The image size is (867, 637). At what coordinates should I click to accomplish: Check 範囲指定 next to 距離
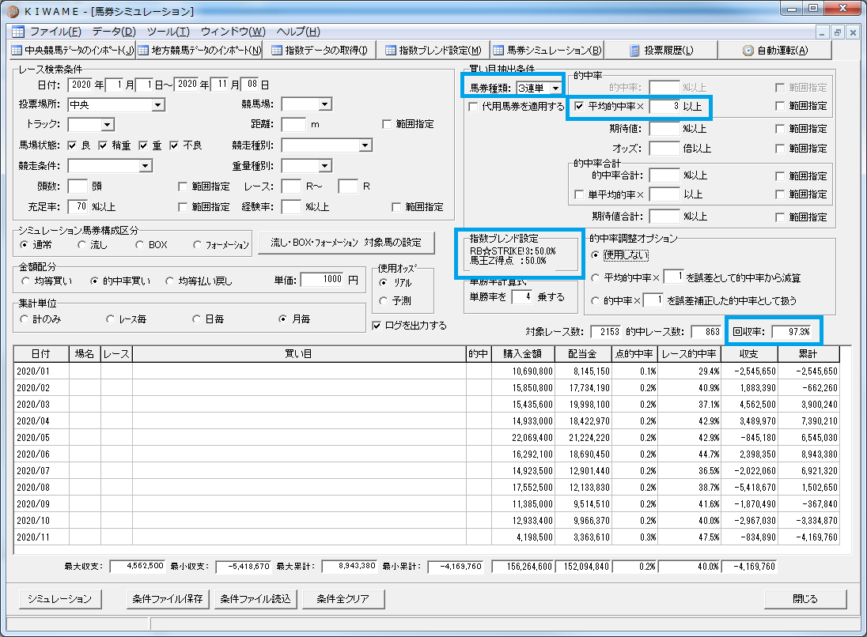[x=387, y=124]
